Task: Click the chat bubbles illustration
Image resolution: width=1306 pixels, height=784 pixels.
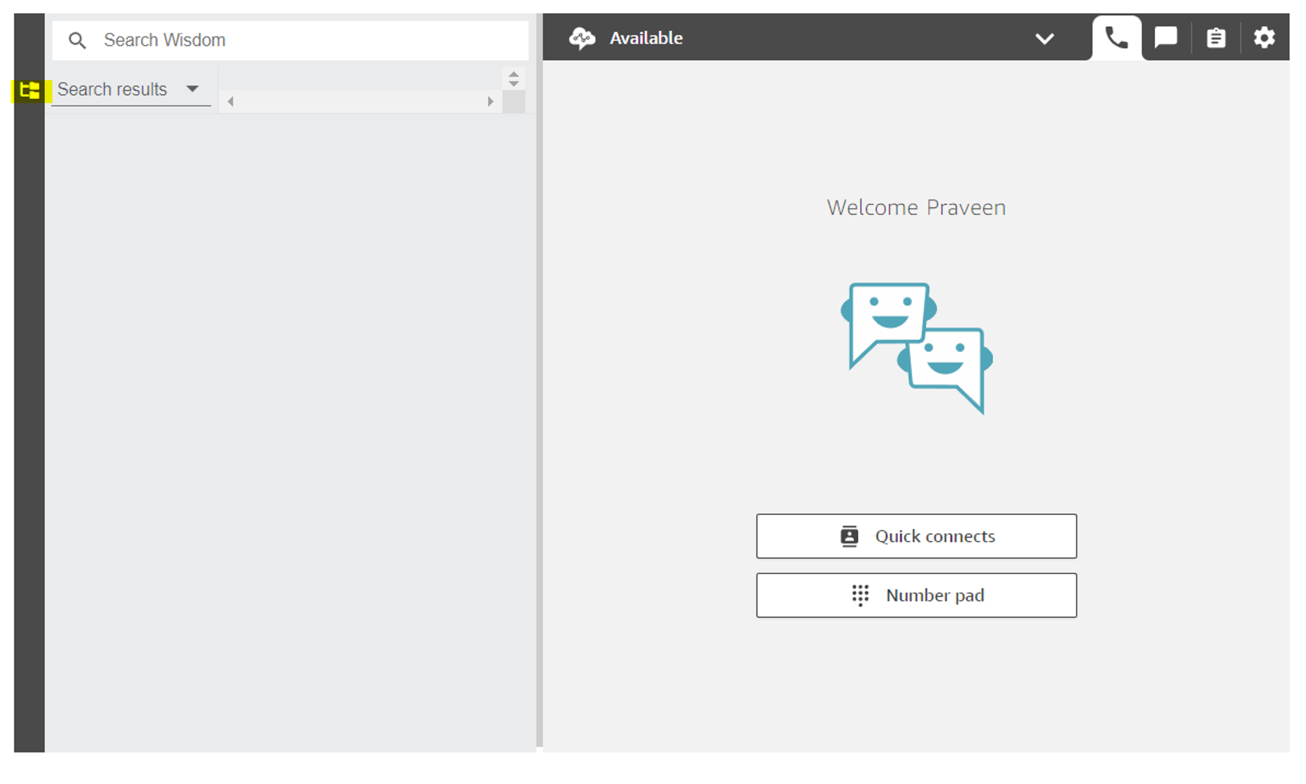Action: point(916,349)
